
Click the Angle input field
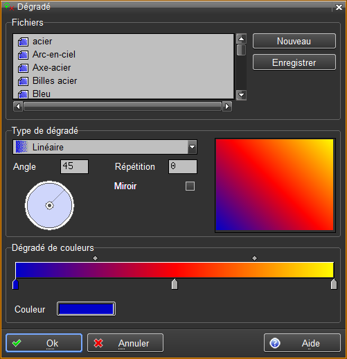tap(74, 166)
